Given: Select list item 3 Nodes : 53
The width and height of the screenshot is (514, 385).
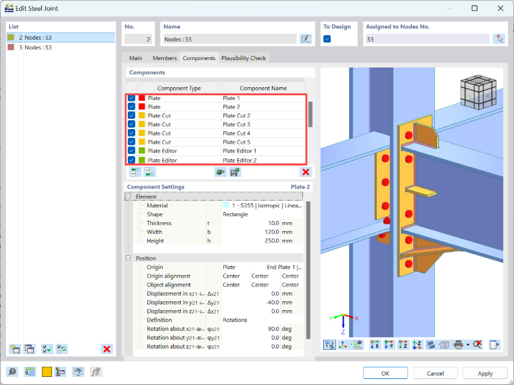Looking at the screenshot, I should point(61,47).
